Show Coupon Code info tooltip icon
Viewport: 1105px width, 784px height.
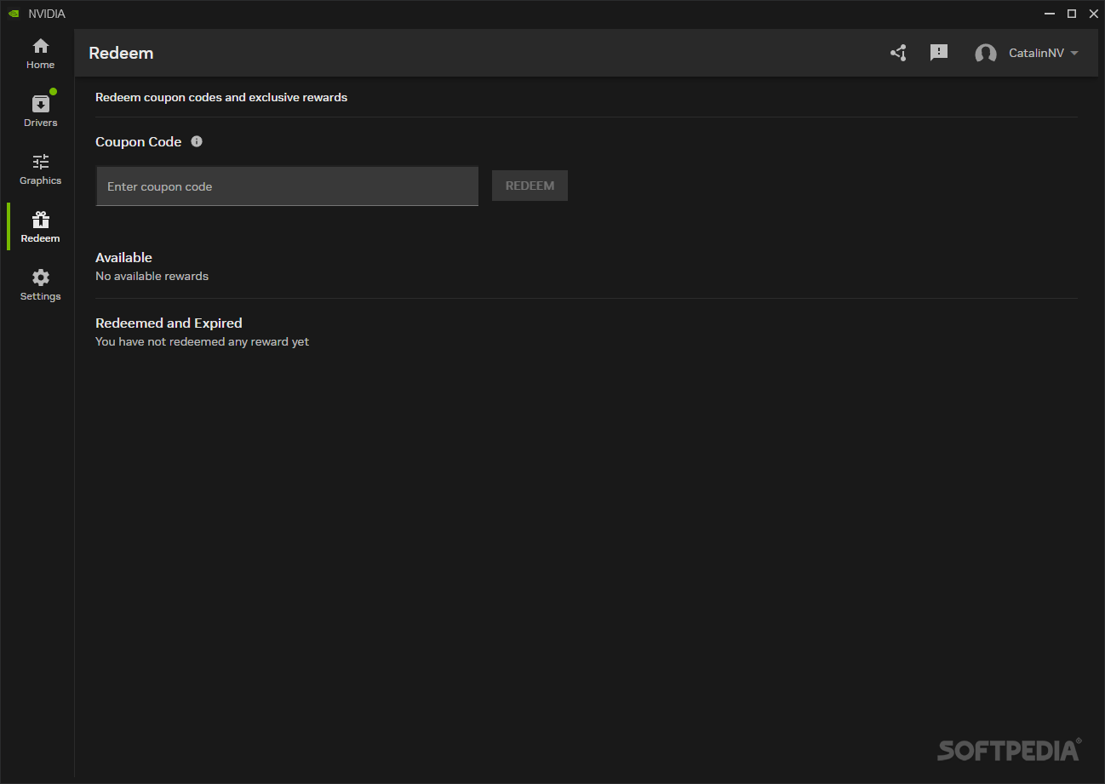coord(197,141)
